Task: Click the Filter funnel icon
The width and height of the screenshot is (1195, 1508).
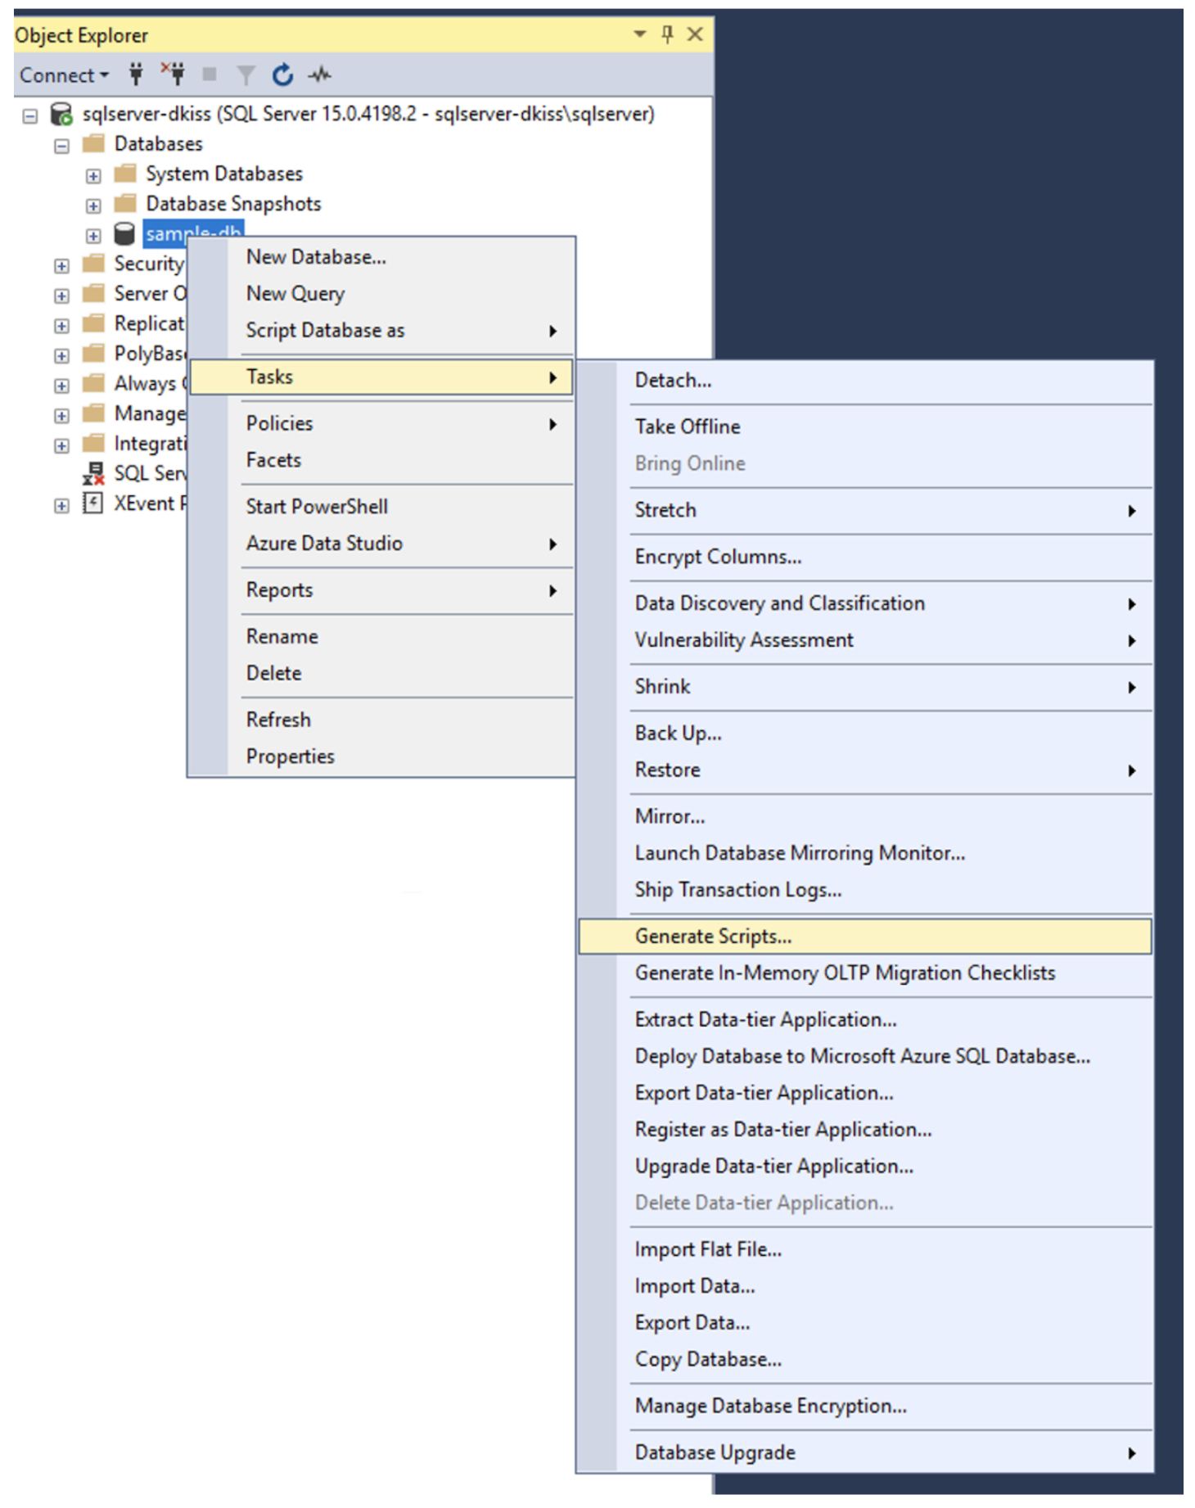Action: pyautogui.click(x=245, y=75)
